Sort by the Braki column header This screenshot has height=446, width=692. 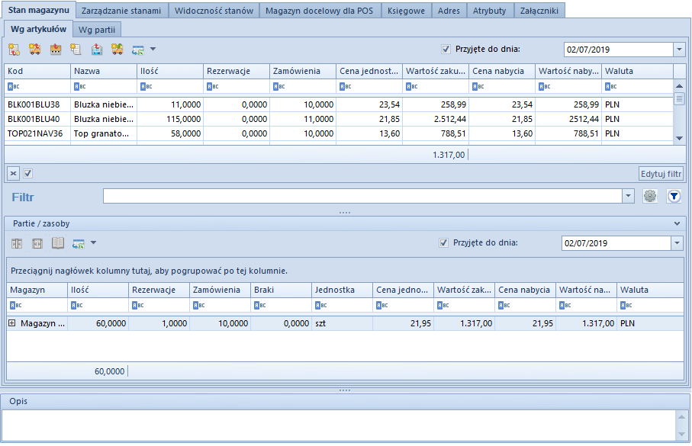tap(281, 290)
